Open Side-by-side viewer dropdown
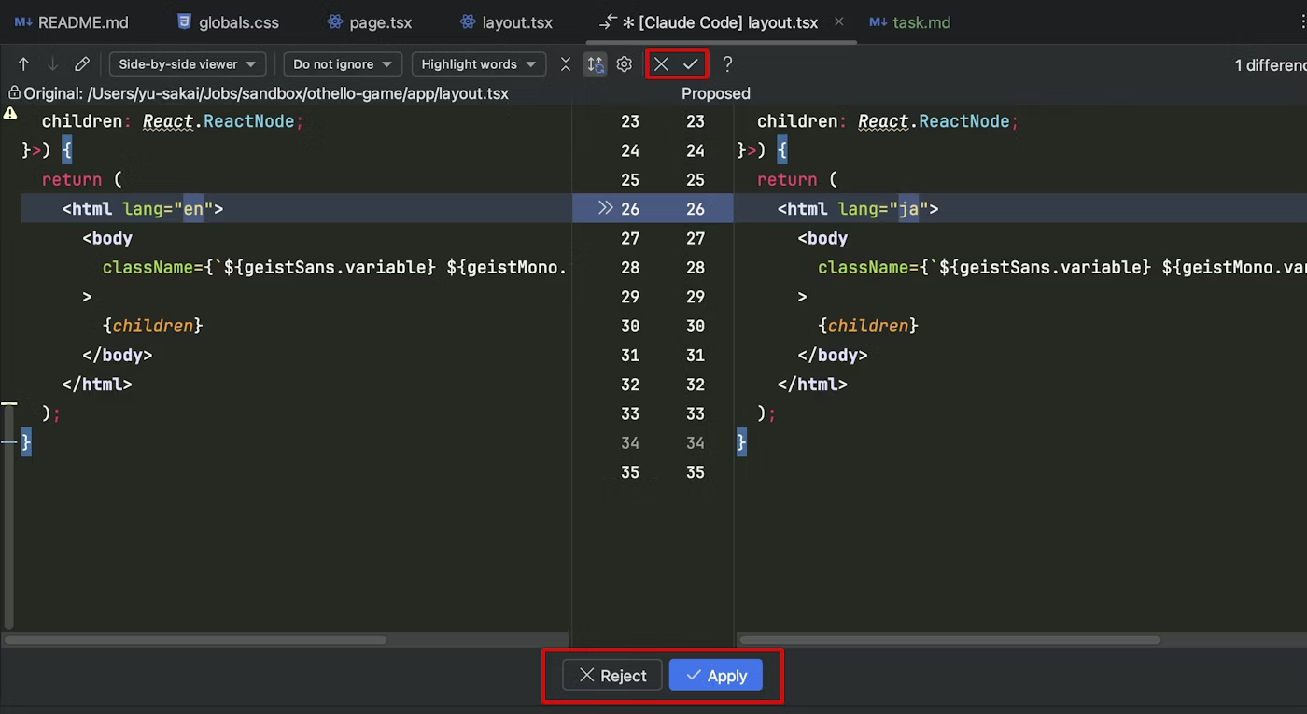Viewport: 1307px width, 714px height. (x=188, y=64)
